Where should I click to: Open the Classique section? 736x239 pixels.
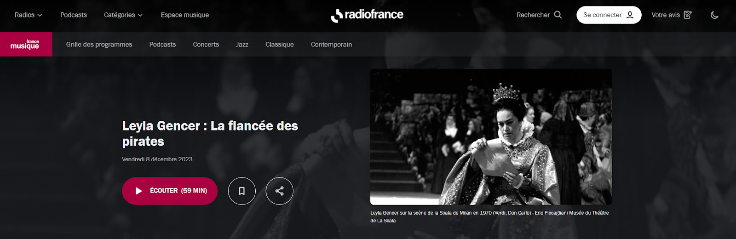click(x=279, y=44)
